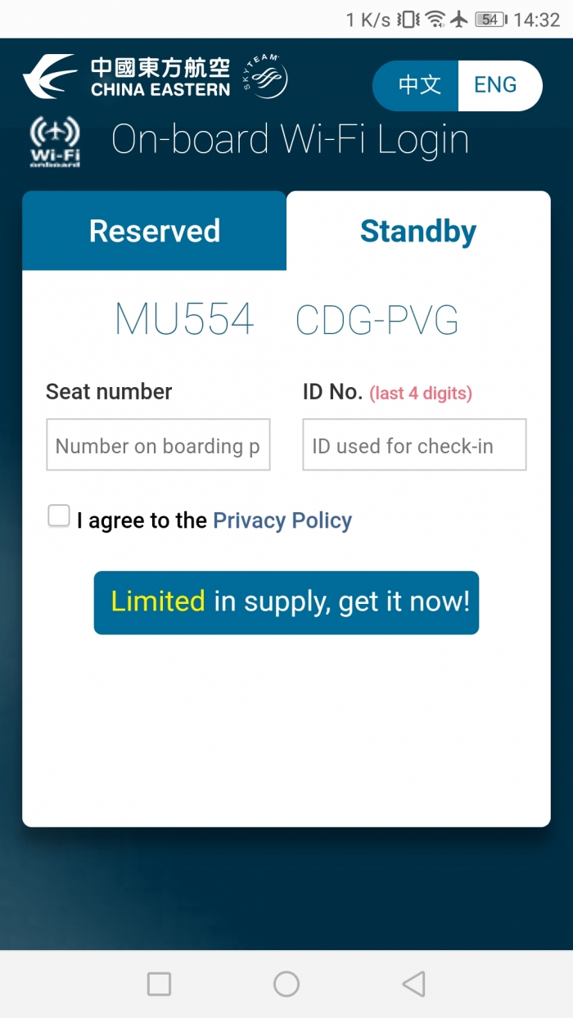Screen dimensions: 573x1018
Task: Open recent apps with square button
Action: tap(159, 984)
